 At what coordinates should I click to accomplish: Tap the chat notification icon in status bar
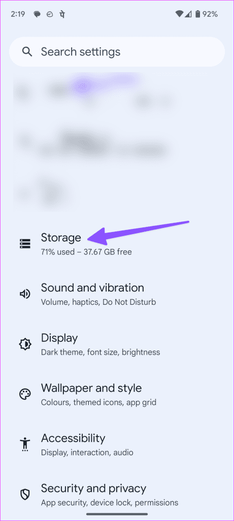(37, 14)
